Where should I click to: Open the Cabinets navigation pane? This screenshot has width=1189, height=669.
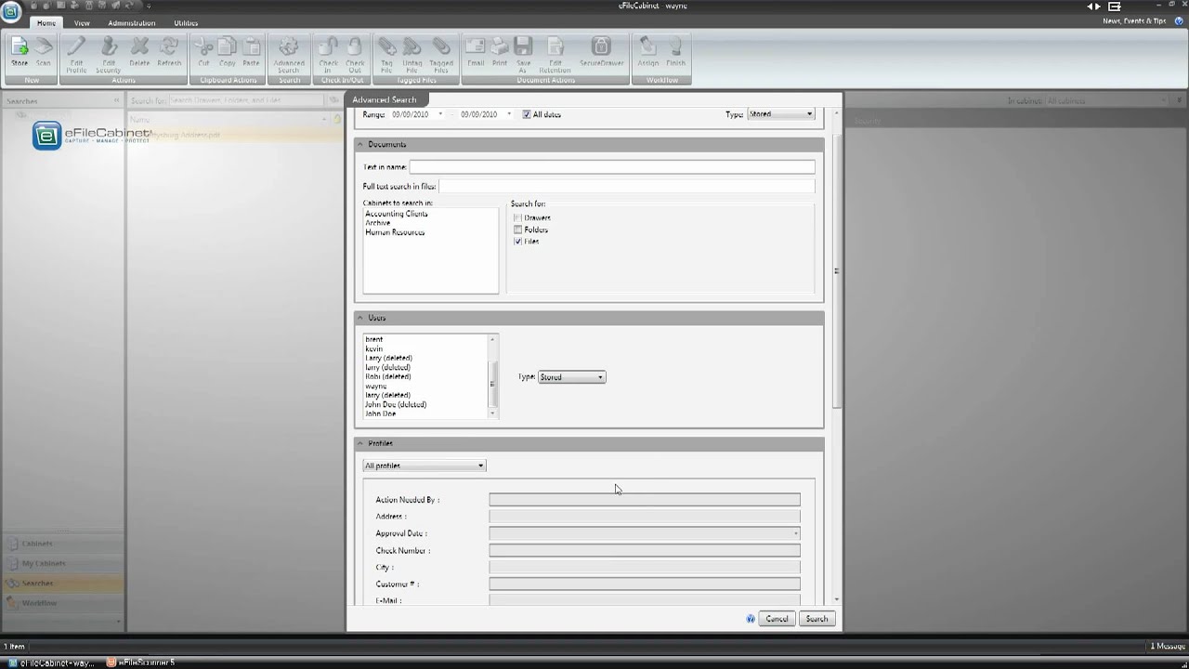pos(62,544)
